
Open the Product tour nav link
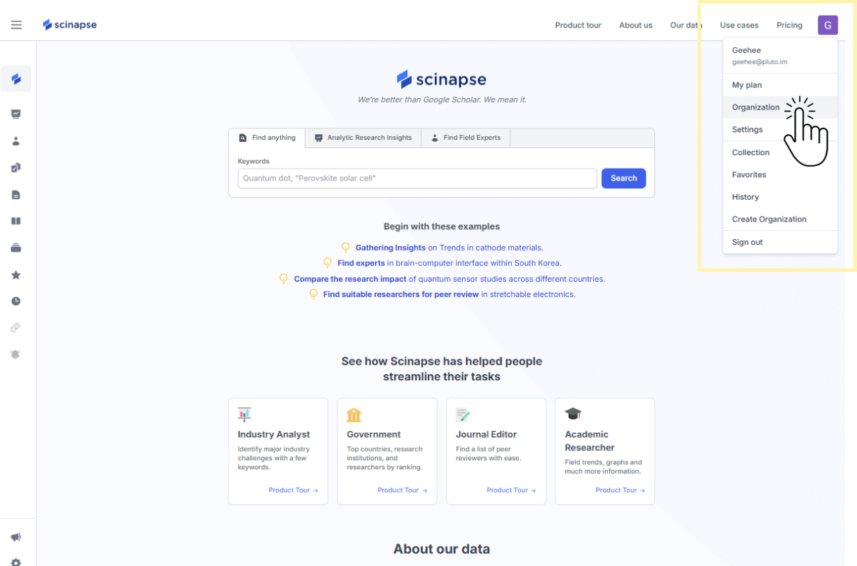coord(578,25)
